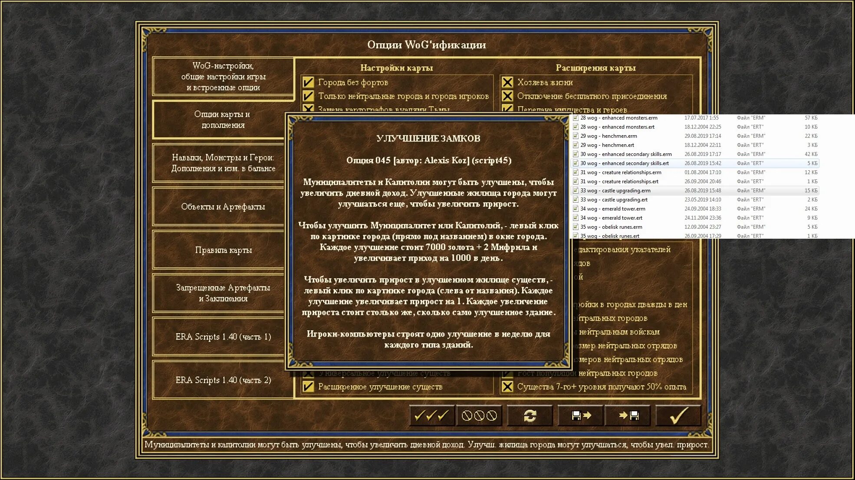Confirm options with the large checkmark button
This screenshot has width=855, height=480.
[x=678, y=416]
